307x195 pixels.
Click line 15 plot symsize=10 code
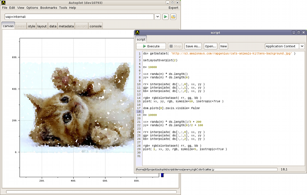point(183,101)
